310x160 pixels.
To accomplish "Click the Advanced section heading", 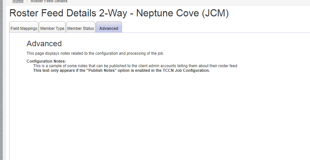I will pyautogui.click(x=44, y=44).
